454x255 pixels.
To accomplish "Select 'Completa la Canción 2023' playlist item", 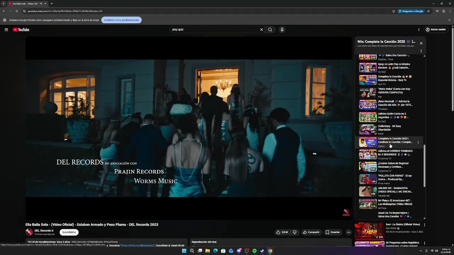I will (390, 142).
